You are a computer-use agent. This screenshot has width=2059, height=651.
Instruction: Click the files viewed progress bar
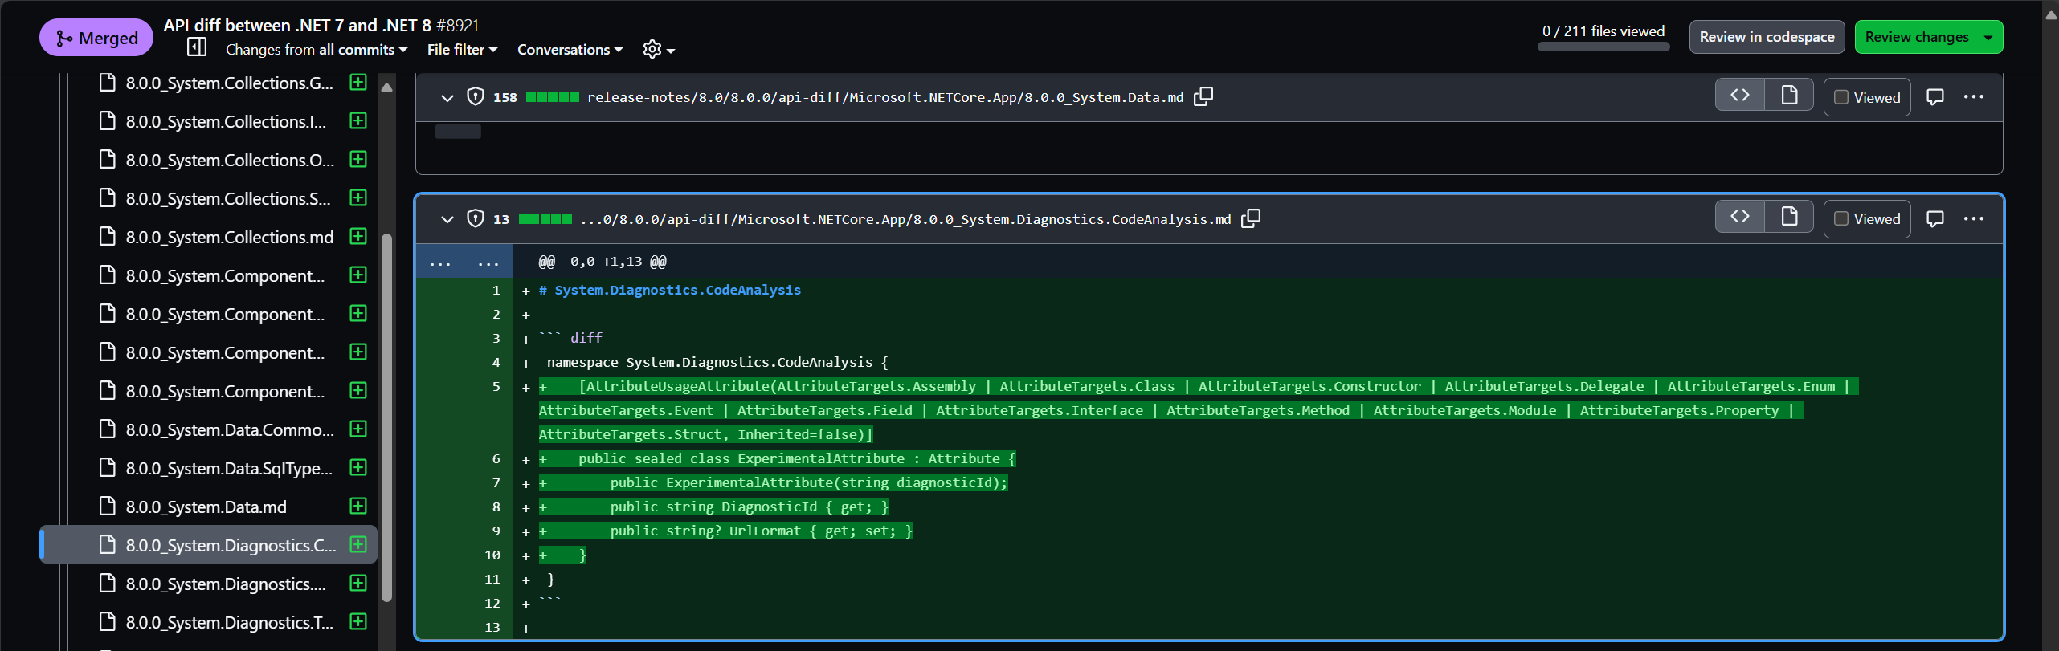click(x=1603, y=47)
